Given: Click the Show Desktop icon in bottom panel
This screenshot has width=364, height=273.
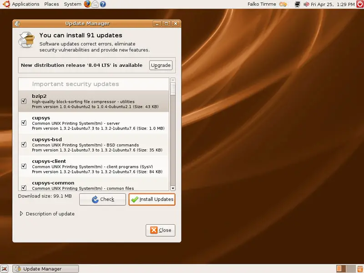Looking at the screenshot, I should click(x=5, y=268).
